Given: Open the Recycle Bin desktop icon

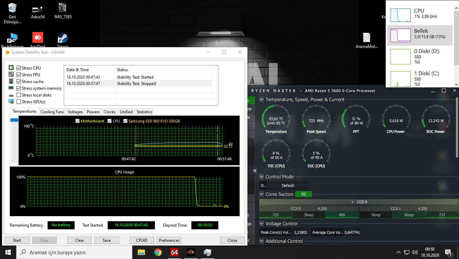Looking at the screenshot, I should 12,13.
